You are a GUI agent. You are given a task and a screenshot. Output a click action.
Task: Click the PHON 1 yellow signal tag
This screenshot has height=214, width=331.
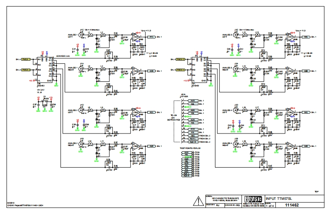click(27, 60)
